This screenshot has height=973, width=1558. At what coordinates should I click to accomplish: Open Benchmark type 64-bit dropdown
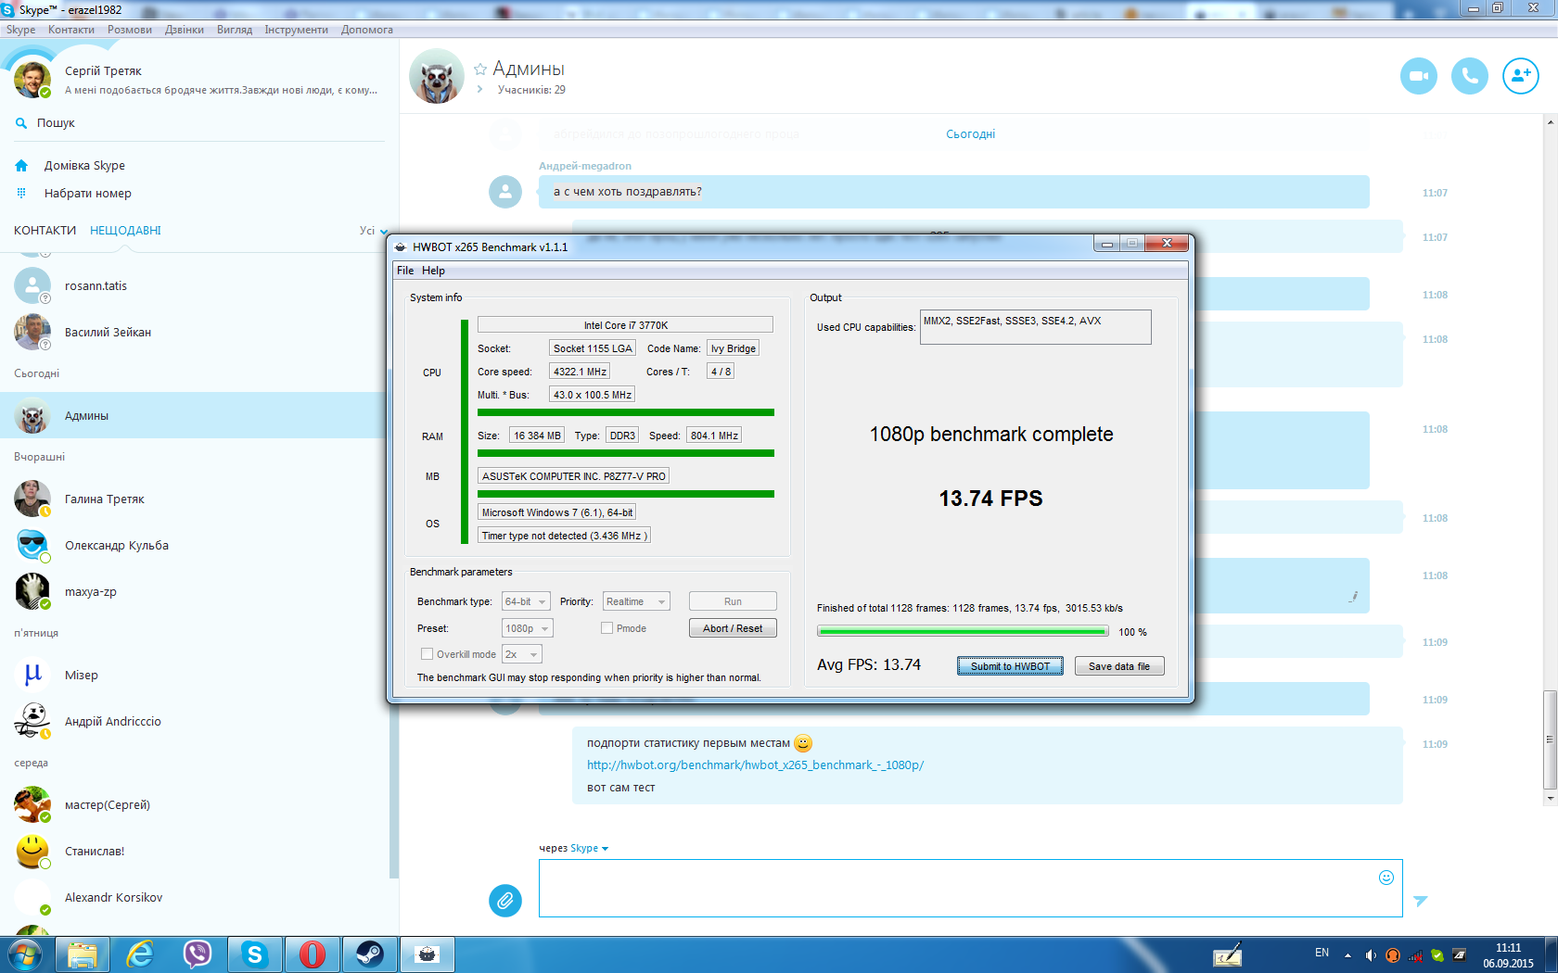click(x=526, y=601)
